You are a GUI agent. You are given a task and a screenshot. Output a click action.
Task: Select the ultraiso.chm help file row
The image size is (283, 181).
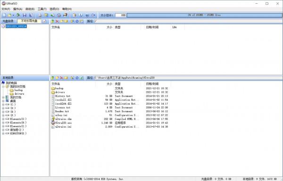(110, 119)
